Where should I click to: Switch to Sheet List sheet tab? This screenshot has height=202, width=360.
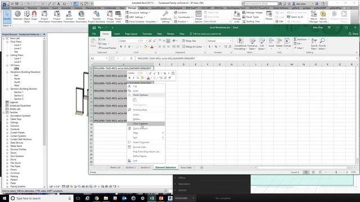pyautogui.click(x=115, y=168)
